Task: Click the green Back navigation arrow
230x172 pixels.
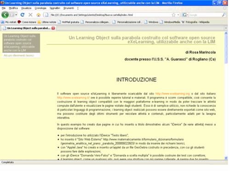Action: coord(5,15)
